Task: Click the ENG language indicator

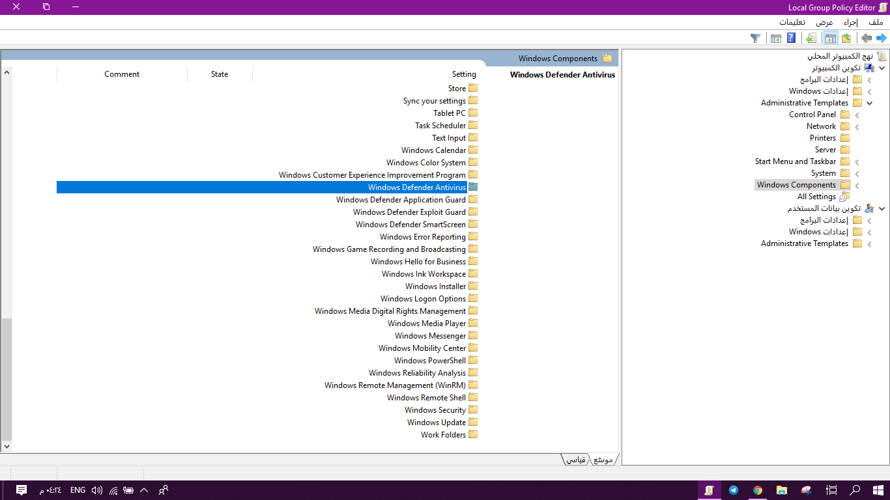Action: coord(78,490)
